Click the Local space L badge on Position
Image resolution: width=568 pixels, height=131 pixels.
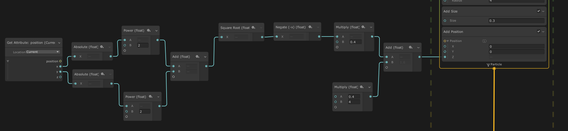click(485, 41)
